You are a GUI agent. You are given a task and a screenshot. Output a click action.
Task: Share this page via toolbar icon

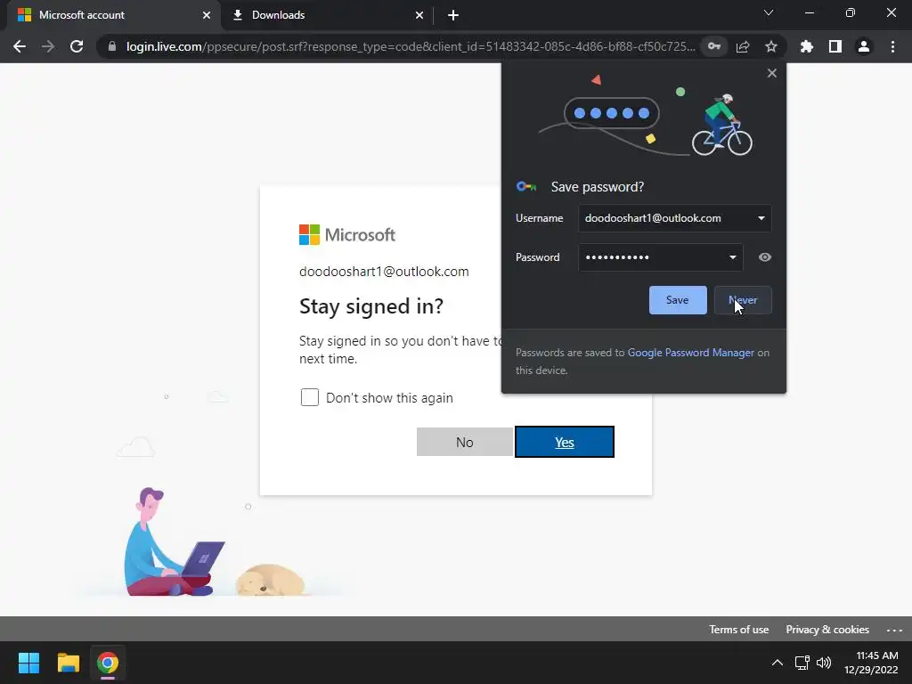click(743, 46)
